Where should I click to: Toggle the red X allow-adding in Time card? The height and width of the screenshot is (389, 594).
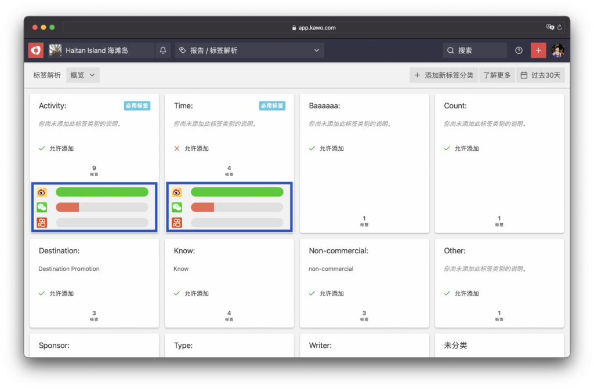[x=177, y=148]
